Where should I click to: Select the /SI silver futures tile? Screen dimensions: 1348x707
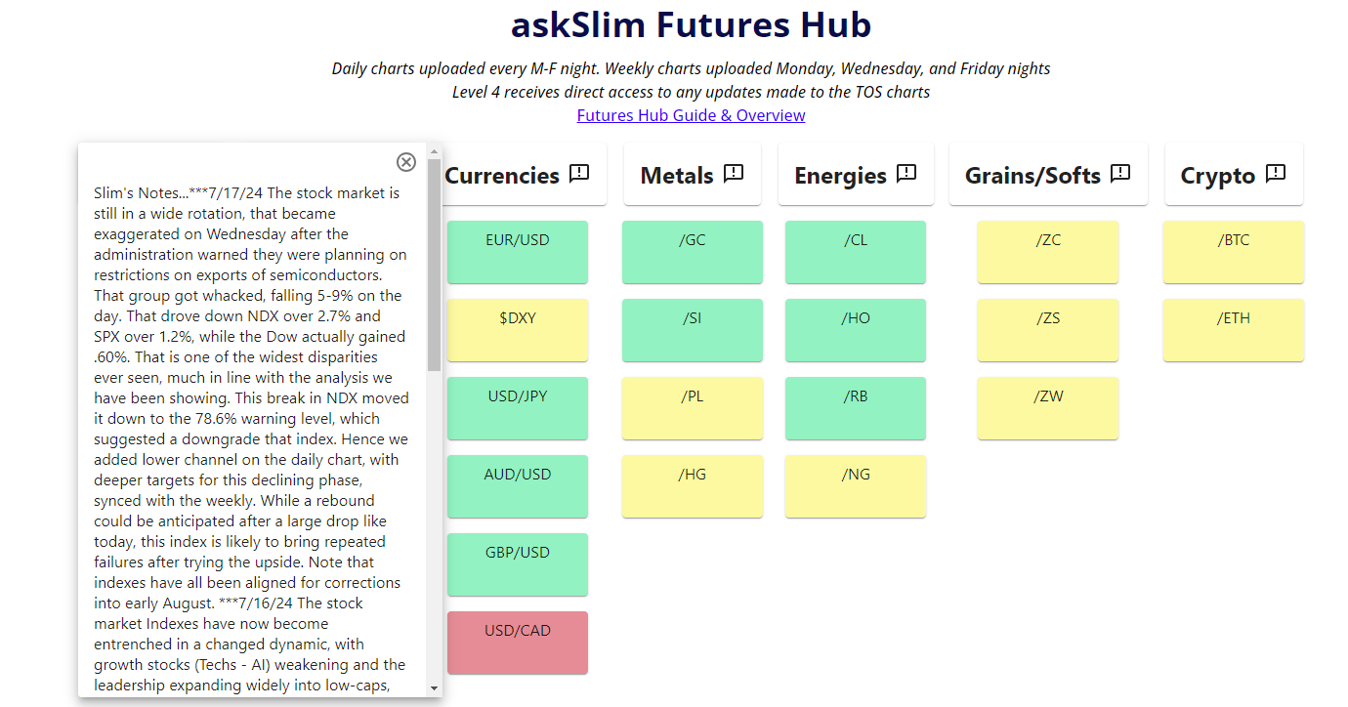693,330
